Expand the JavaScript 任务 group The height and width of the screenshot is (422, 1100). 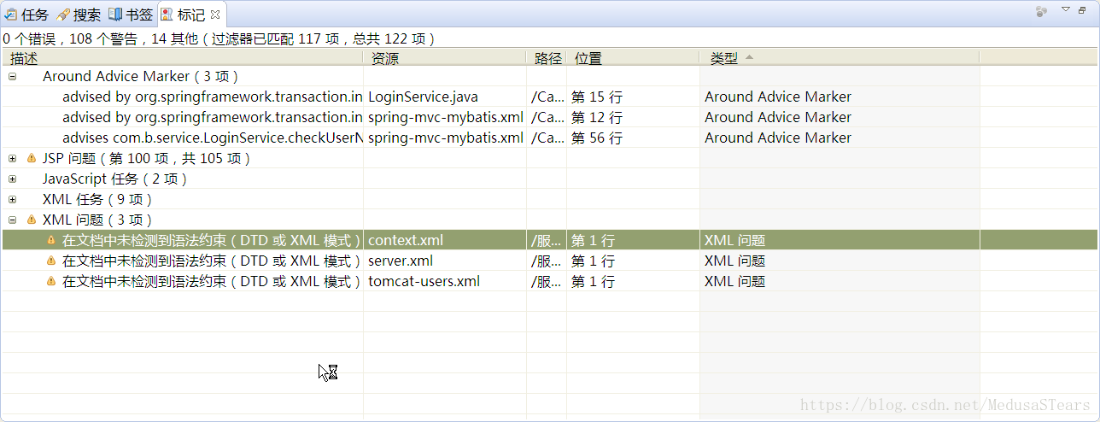point(12,179)
